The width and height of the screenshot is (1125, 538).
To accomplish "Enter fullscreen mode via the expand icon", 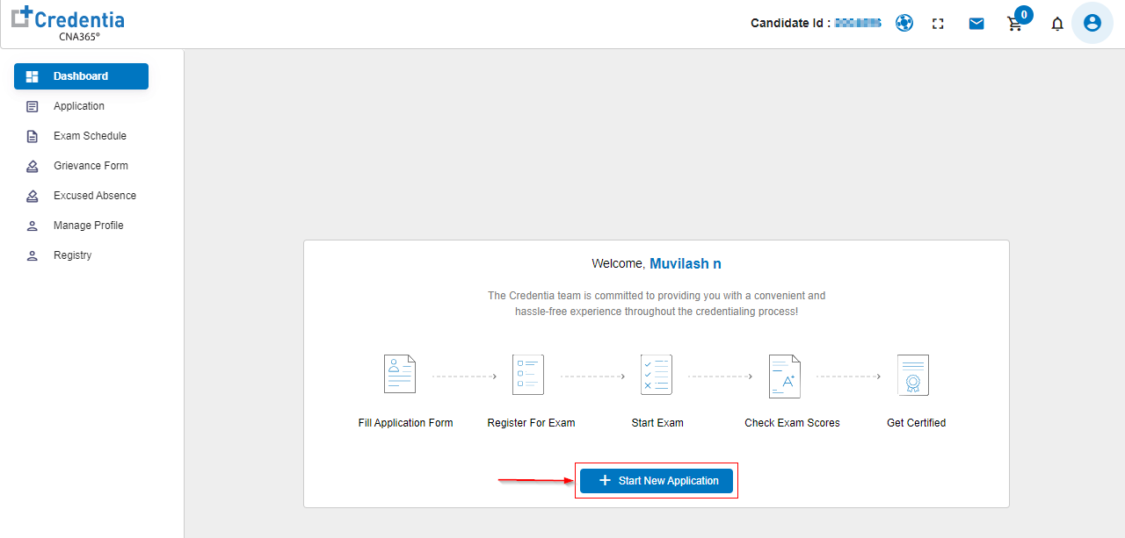I will click(937, 23).
